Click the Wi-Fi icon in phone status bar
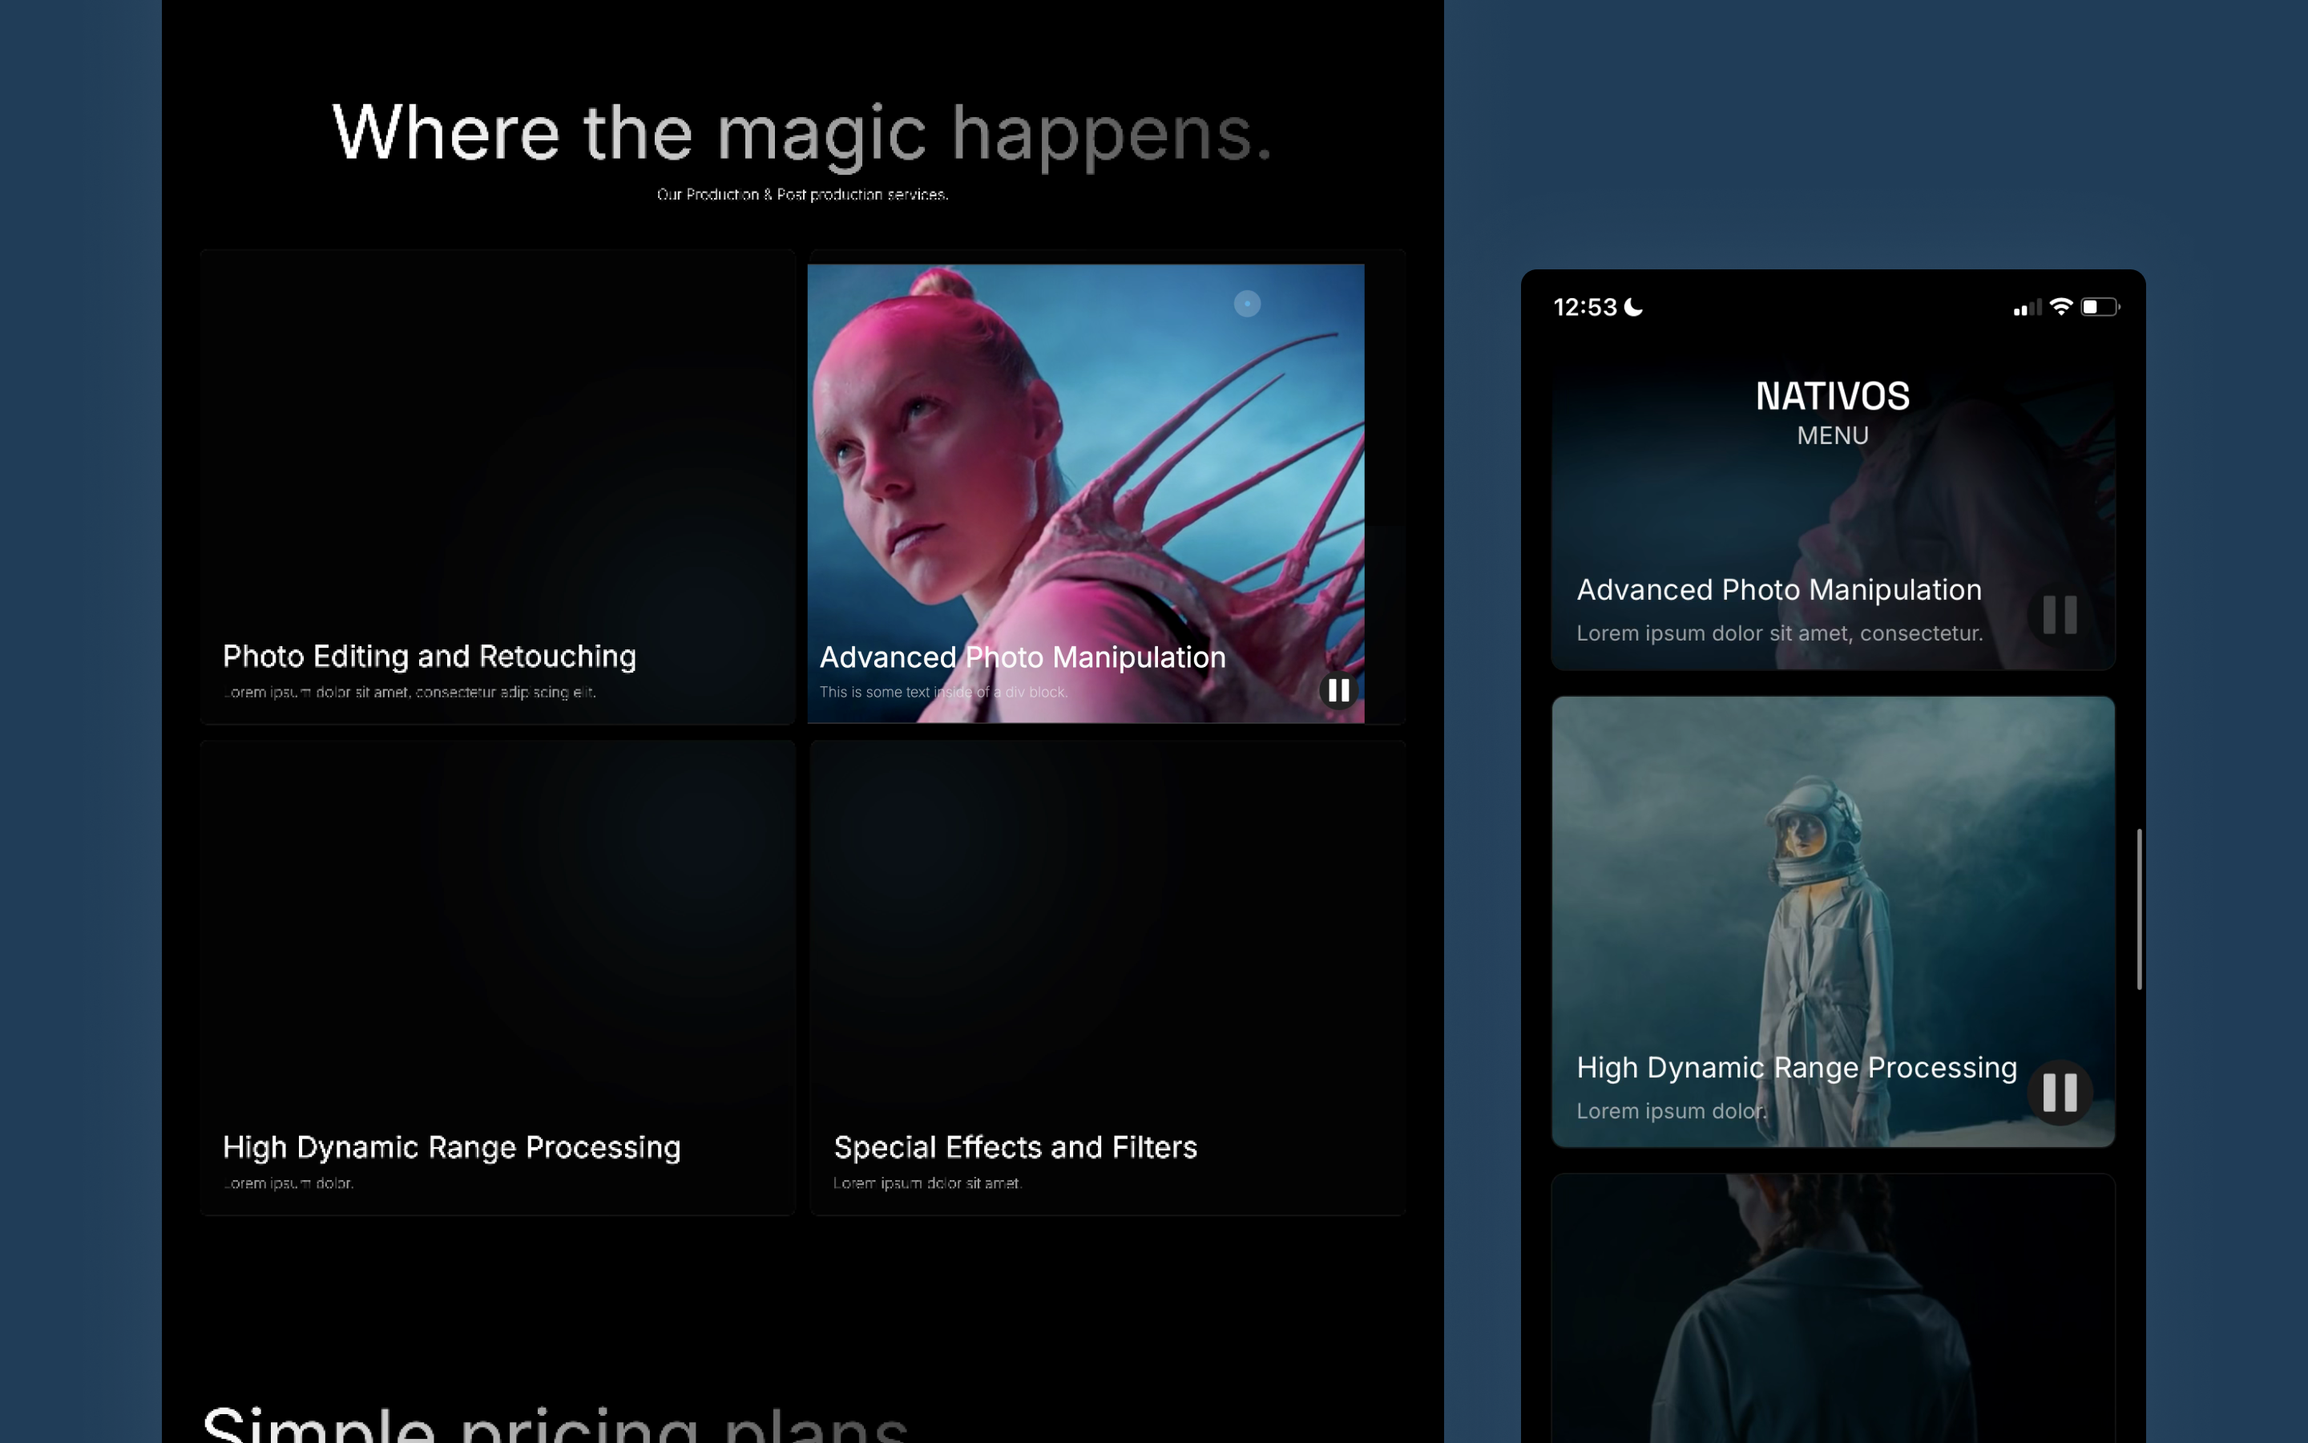Image resolution: width=2308 pixels, height=1443 pixels. pos(2060,306)
